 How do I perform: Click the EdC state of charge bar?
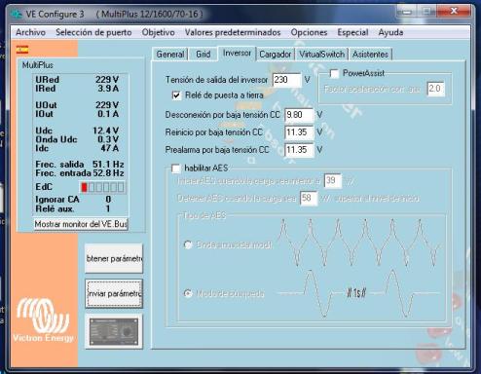[102, 187]
